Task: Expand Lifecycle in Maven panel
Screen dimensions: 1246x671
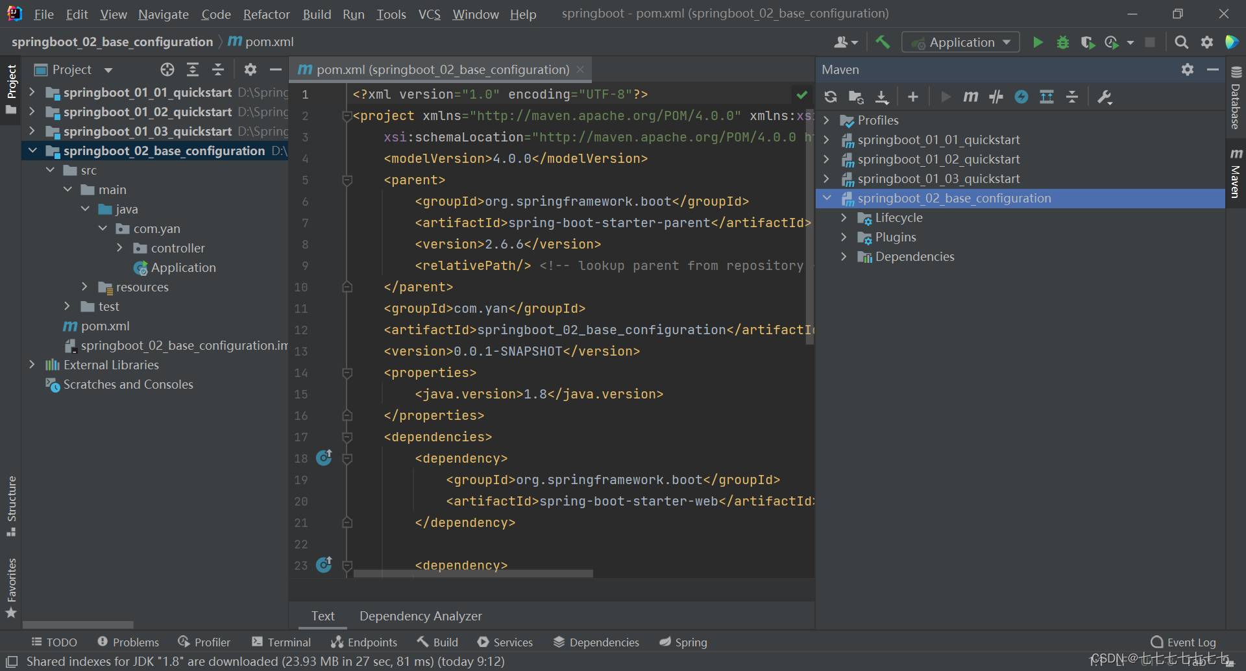Action: click(x=844, y=217)
